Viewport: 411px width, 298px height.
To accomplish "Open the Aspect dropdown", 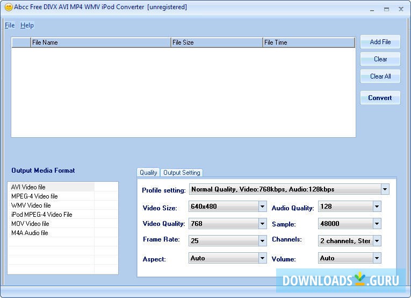I will coord(262,258).
